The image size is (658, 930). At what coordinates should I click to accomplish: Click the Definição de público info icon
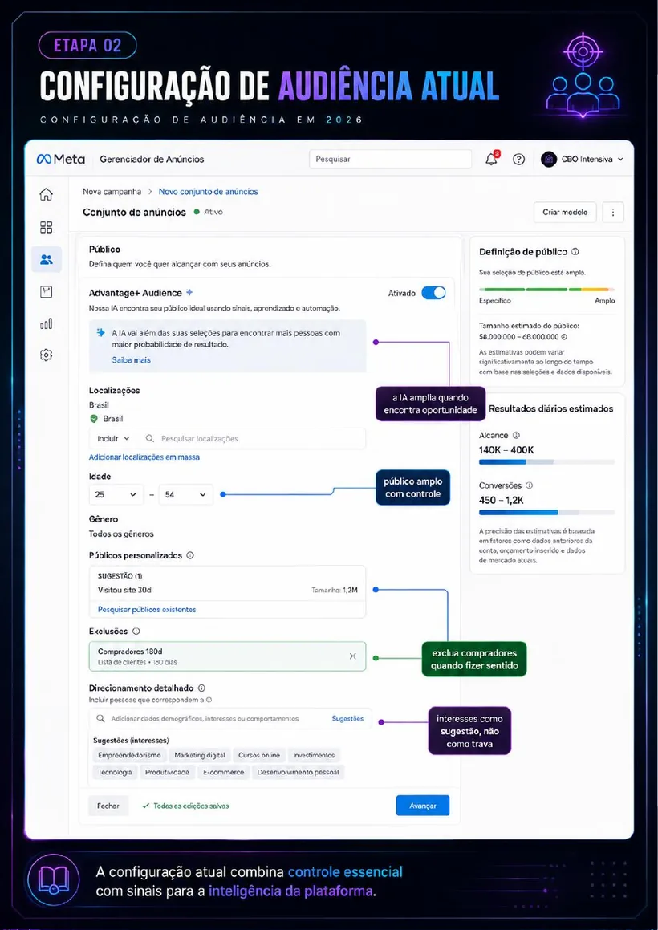click(x=575, y=252)
